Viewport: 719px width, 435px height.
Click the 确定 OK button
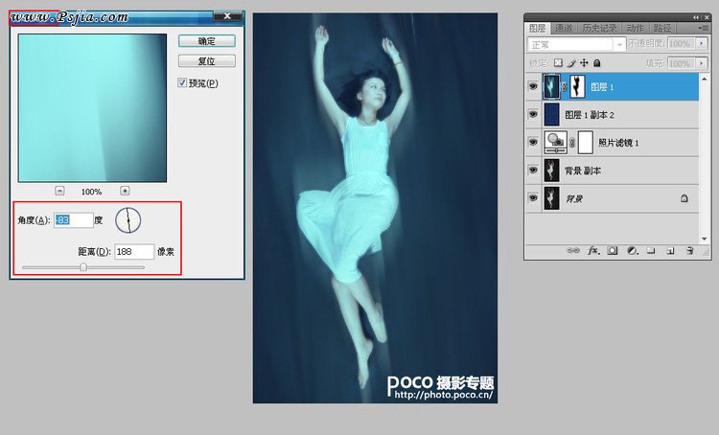tap(206, 41)
